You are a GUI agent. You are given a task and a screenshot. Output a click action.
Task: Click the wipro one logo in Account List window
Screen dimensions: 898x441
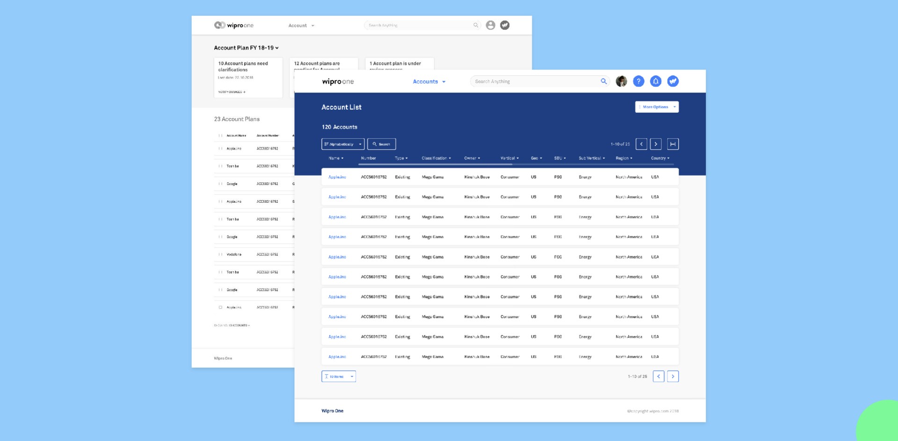338,82
